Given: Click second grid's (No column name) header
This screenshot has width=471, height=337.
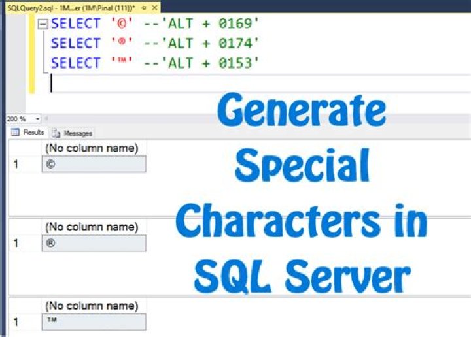Looking at the screenshot, I should pyautogui.click(x=91, y=227).
